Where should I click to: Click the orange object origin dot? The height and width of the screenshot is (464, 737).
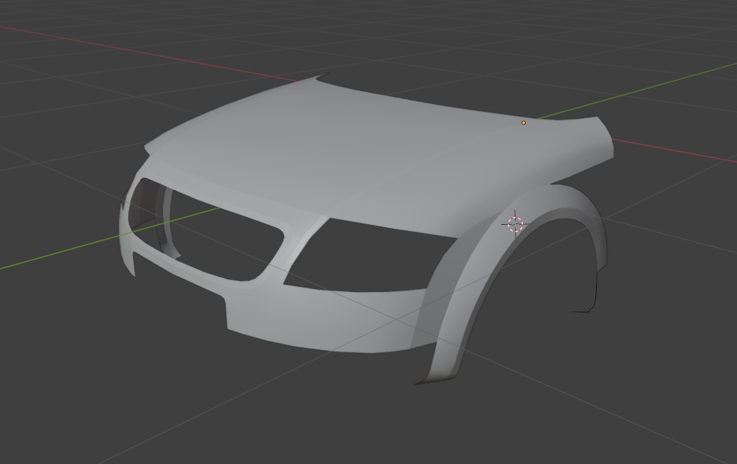tap(524, 122)
